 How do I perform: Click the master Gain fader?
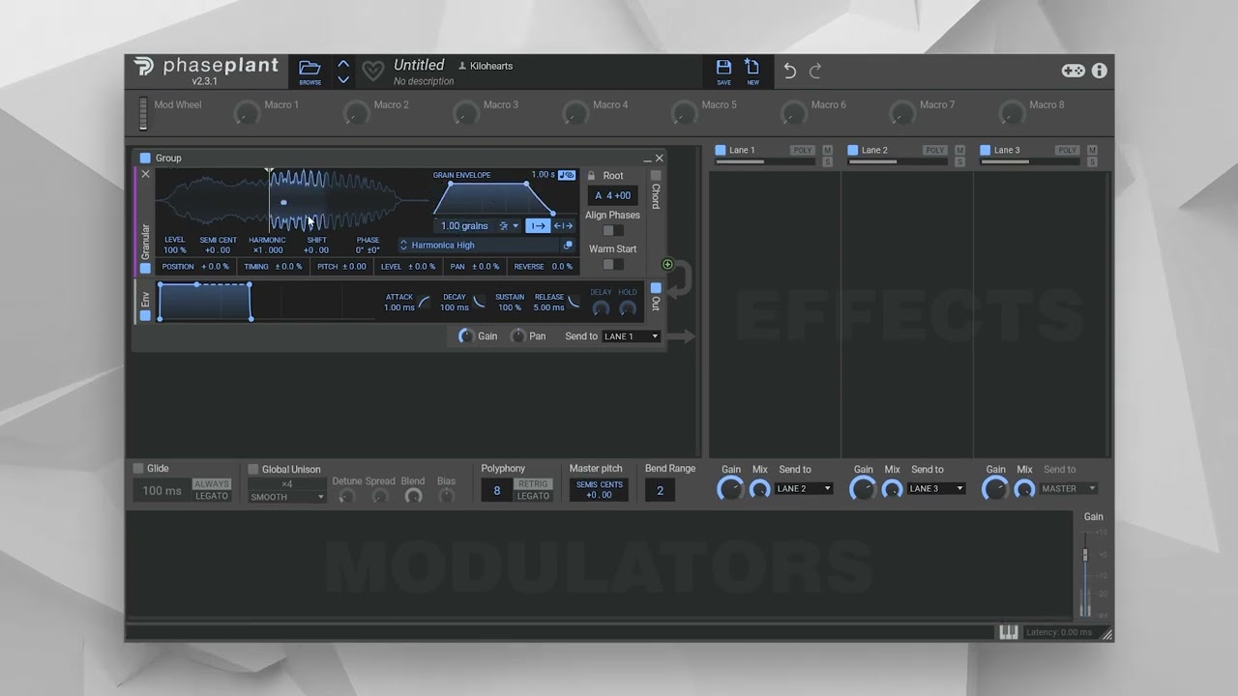1085,555
